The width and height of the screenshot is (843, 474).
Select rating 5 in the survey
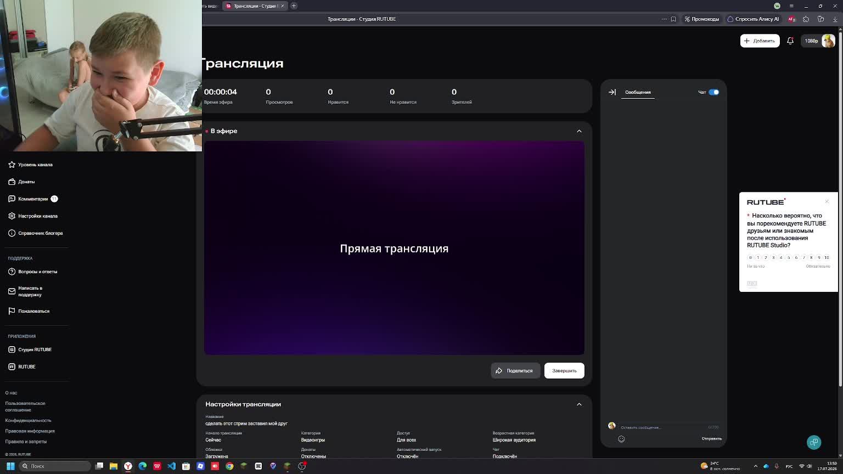click(789, 257)
